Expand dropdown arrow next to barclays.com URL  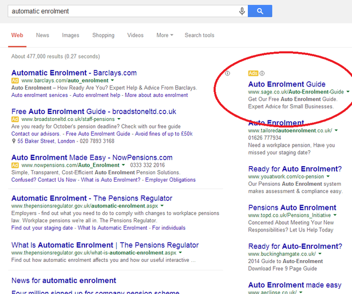coord(113,80)
